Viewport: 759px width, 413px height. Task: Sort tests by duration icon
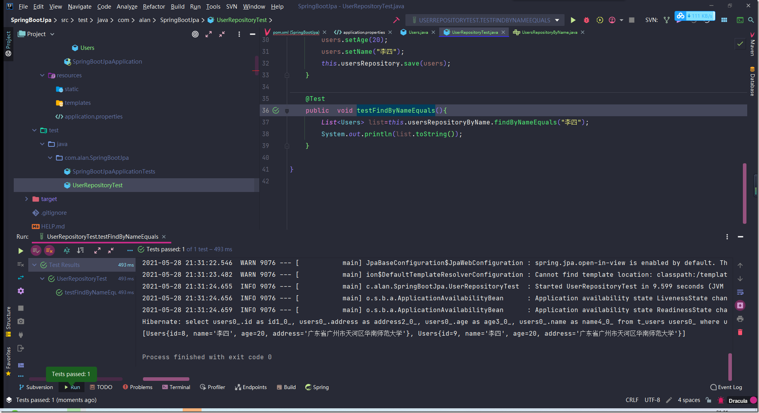pyautogui.click(x=81, y=250)
